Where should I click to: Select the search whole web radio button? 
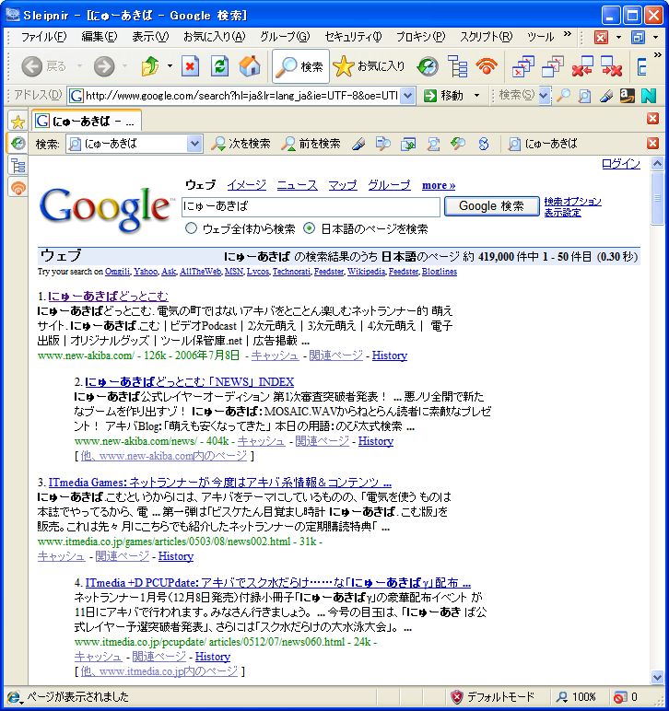click(x=191, y=228)
